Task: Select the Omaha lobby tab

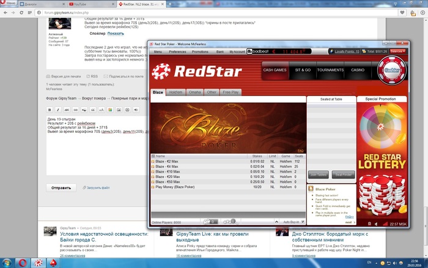Action: (x=194, y=92)
